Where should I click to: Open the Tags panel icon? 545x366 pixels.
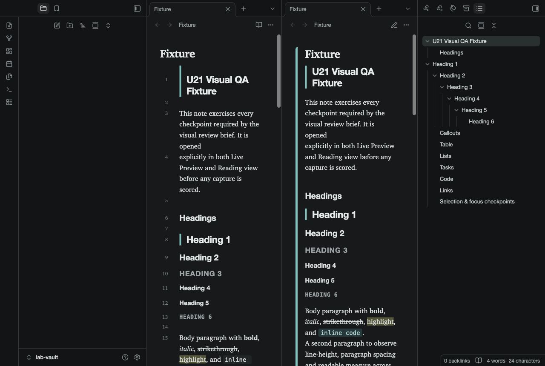point(453,8)
